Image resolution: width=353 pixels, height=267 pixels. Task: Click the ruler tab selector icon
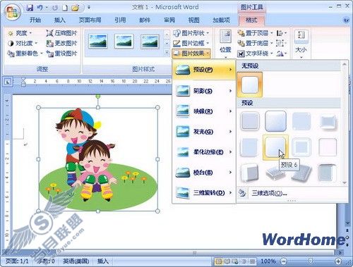[x=8, y=82]
